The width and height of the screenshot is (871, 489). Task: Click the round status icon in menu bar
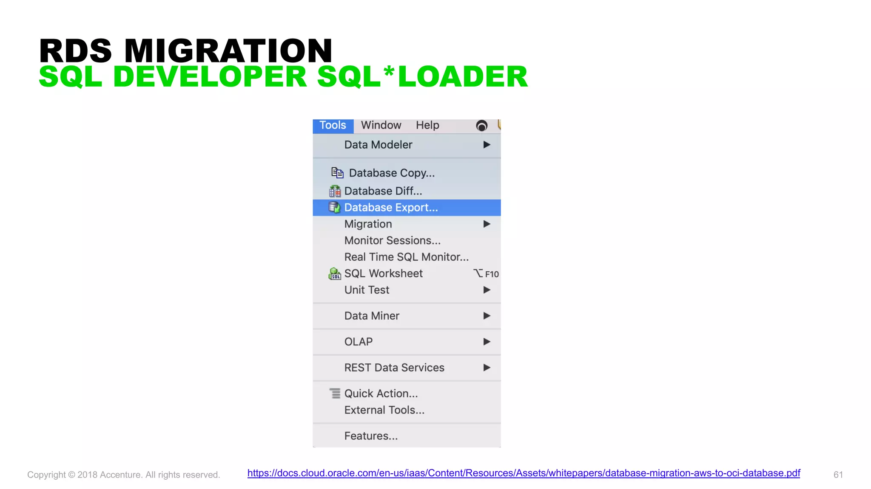tap(481, 126)
